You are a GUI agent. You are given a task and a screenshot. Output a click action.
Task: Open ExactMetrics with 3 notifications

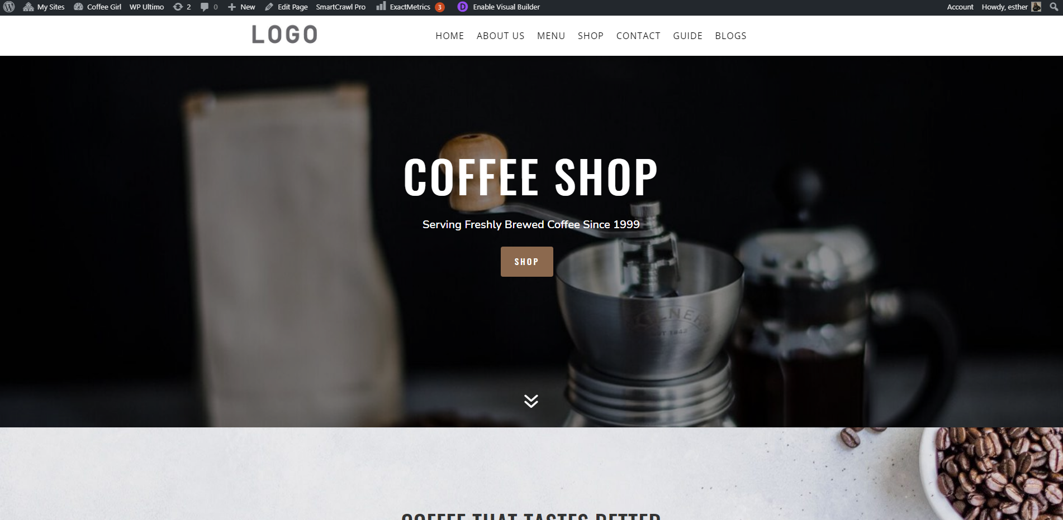click(x=410, y=7)
